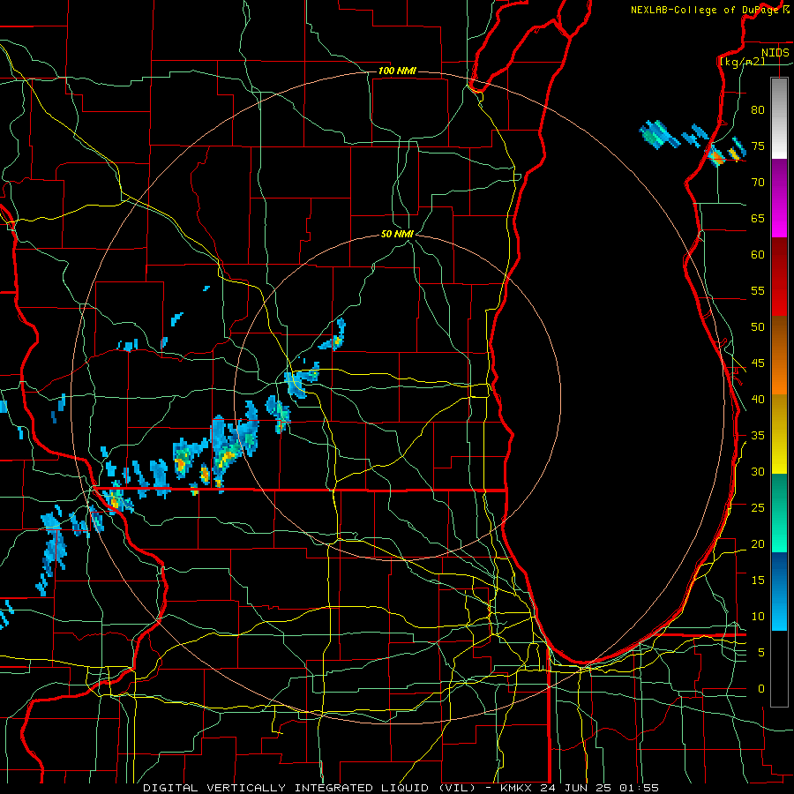Pick the purple-magenta band of the VIL scale

click(779, 198)
